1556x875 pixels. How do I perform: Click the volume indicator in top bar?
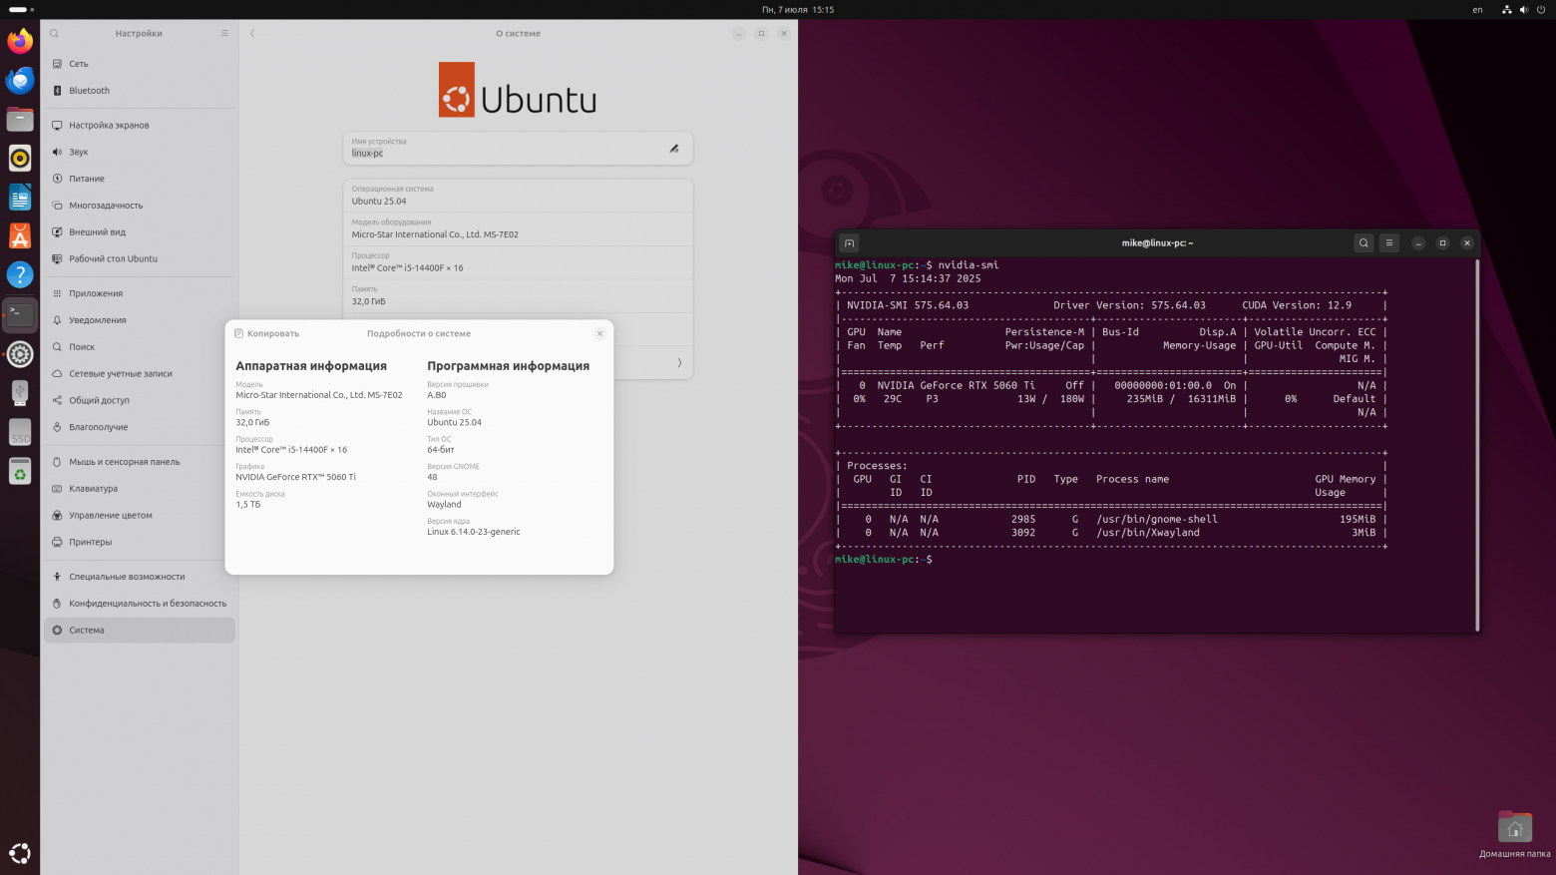[x=1523, y=9]
